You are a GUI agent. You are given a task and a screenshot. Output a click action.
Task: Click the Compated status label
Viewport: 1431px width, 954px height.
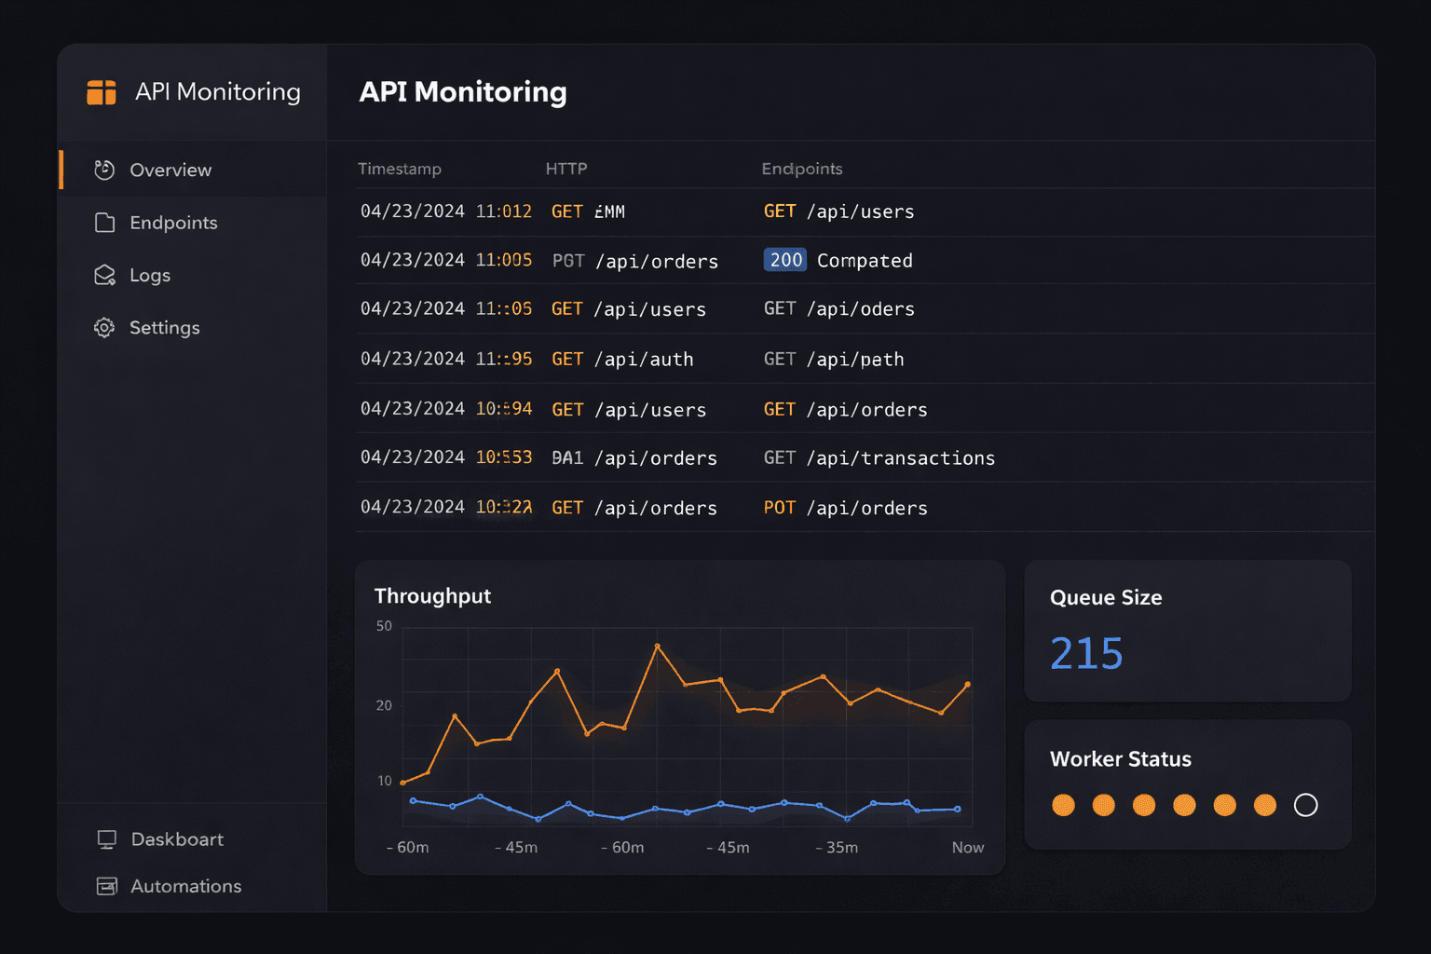(865, 260)
